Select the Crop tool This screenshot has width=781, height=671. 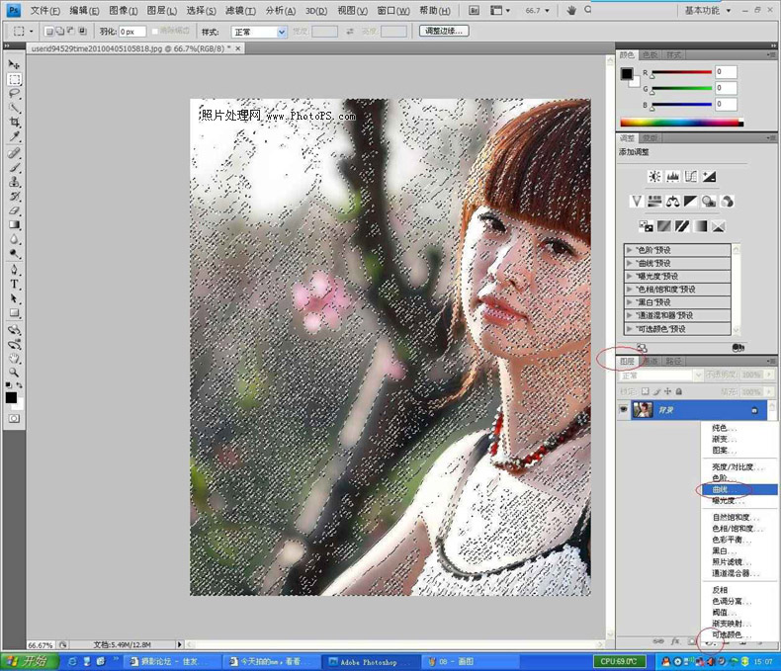click(14, 122)
